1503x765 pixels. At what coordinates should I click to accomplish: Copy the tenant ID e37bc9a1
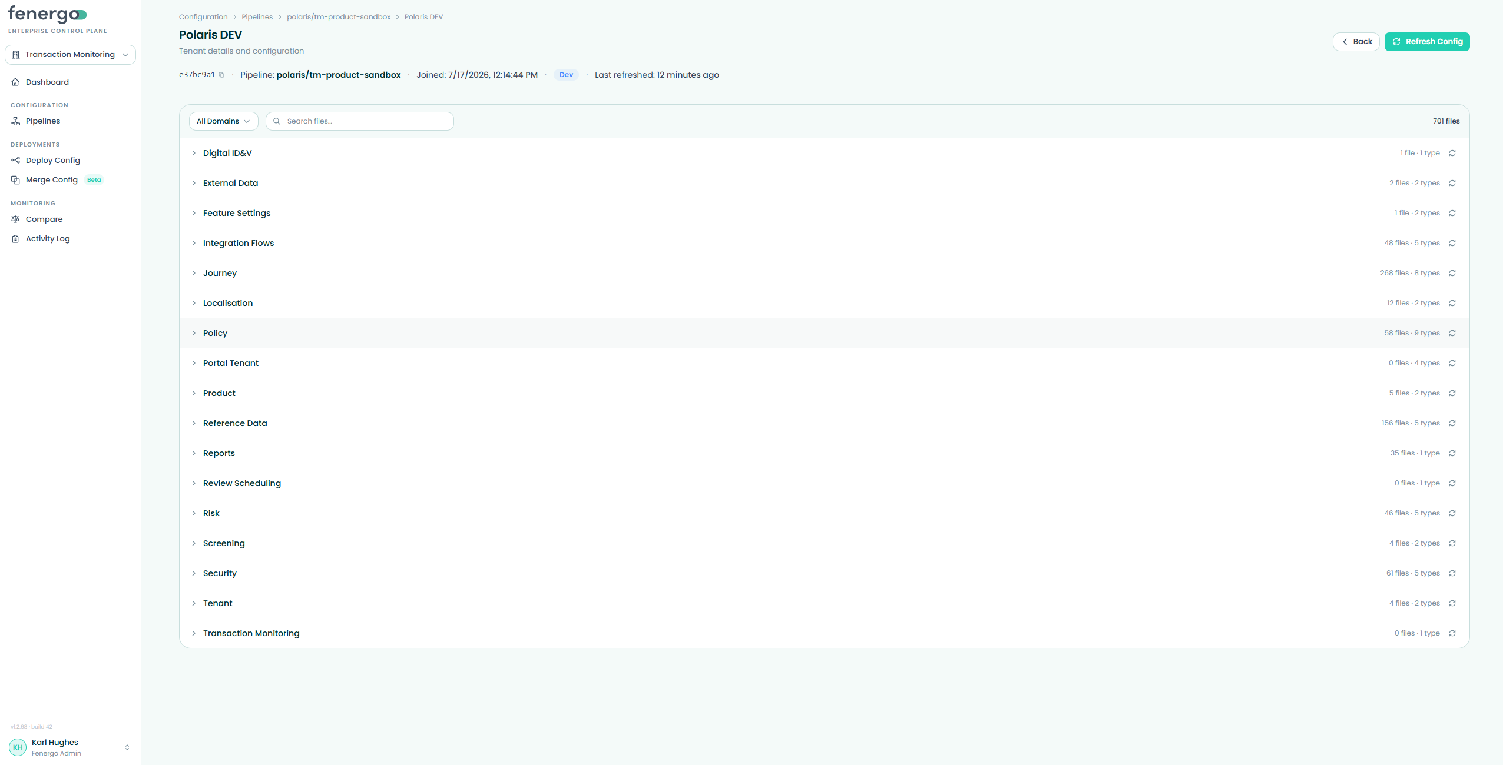coord(221,75)
